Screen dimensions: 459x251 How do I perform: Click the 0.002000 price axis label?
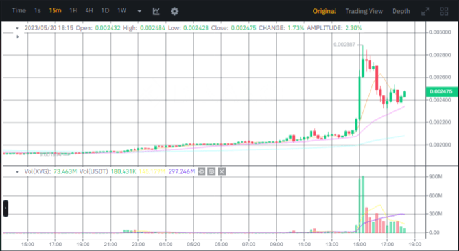(440, 145)
